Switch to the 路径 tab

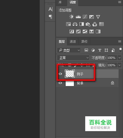(84, 42)
